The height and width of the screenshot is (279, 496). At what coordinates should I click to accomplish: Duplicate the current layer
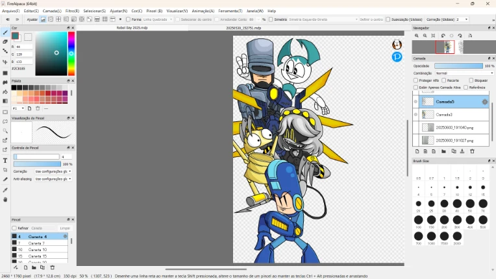(454, 151)
